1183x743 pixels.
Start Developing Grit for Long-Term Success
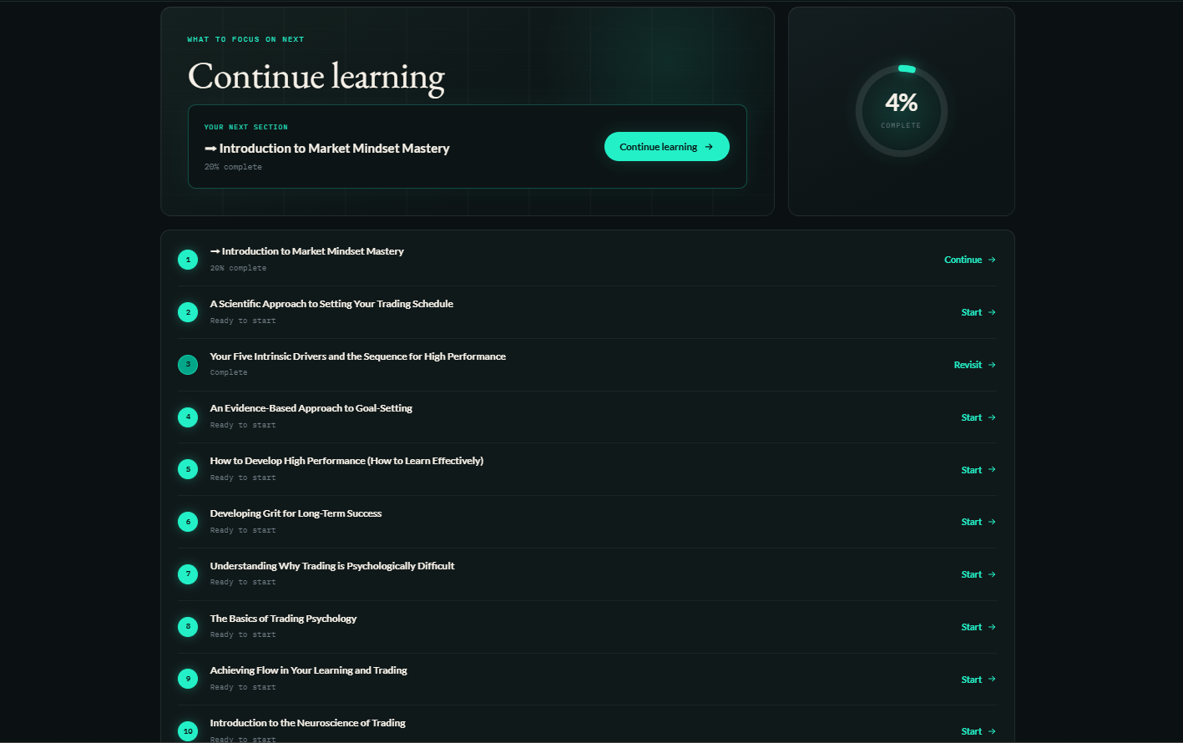[x=978, y=522]
